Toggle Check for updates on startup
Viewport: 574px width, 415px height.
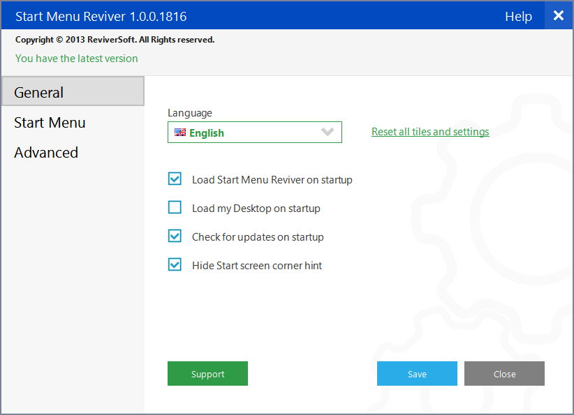(x=175, y=236)
